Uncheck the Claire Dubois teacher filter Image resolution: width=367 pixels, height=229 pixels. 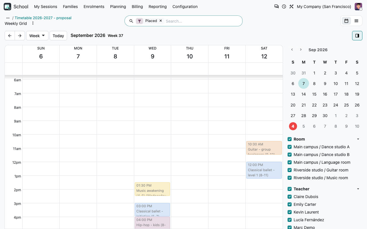point(290,197)
